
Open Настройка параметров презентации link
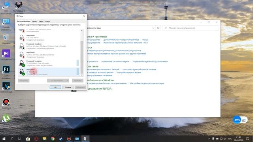coord(147,83)
